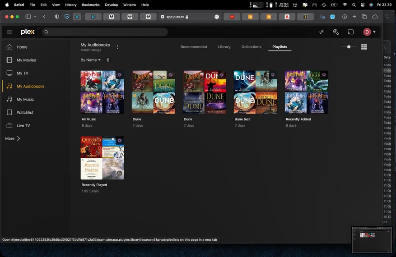Image resolution: width=396 pixels, height=257 pixels.
Task: Open My Music library in sidebar
Action: [x=25, y=99]
